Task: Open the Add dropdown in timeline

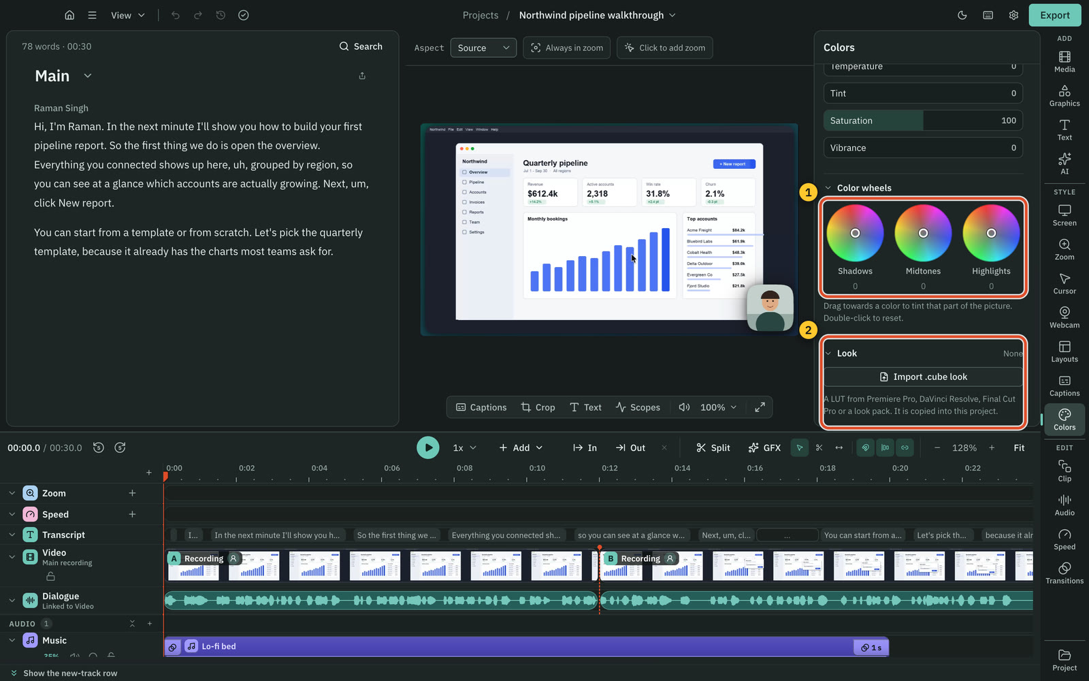Action: [x=521, y=447]
